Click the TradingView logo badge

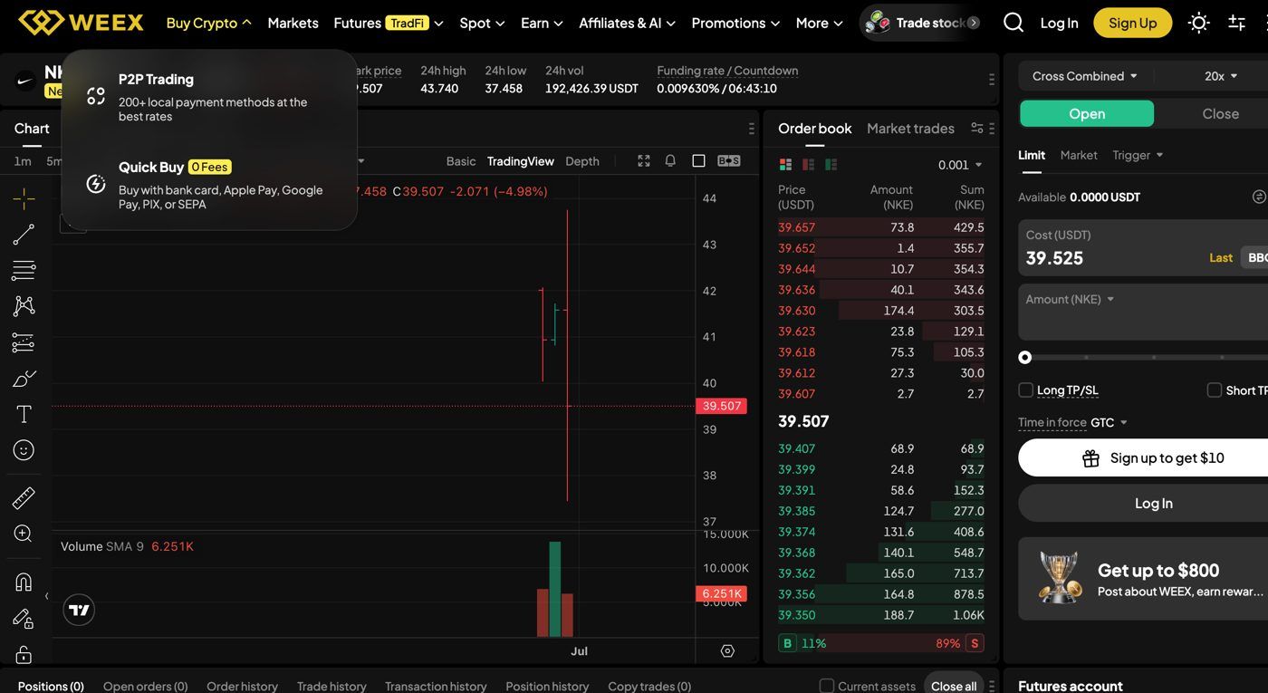80,610
